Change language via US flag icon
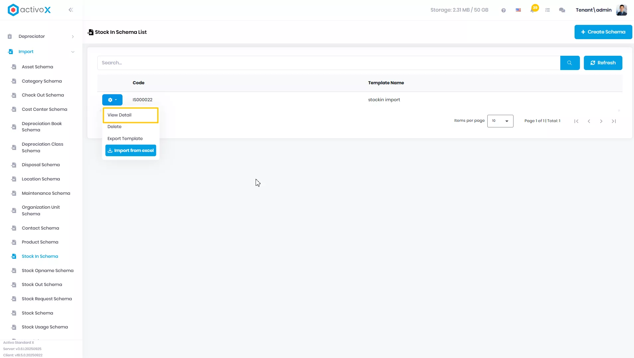Viewport: 634px width, 358px height. tap(518, 10)
